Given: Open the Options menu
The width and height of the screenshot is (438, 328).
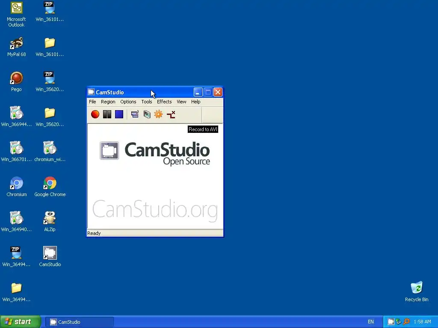Looking at the screenshot, I should (128, 102).
